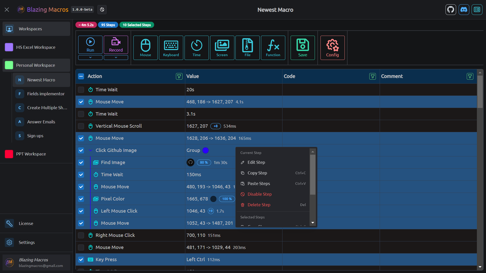The height and width of the screenshot is (273, 486).
Task: Toggle dark mode moon icon
Action: [102, 10]
